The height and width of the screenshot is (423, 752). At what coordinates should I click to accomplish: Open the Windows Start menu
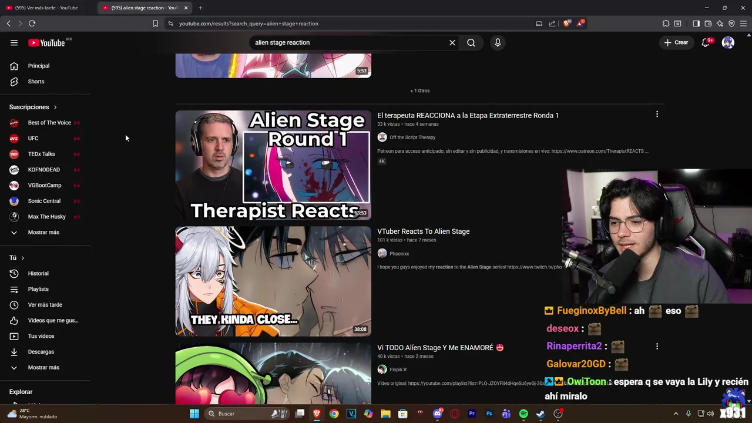pyautogui.click(x=194, y=414)
